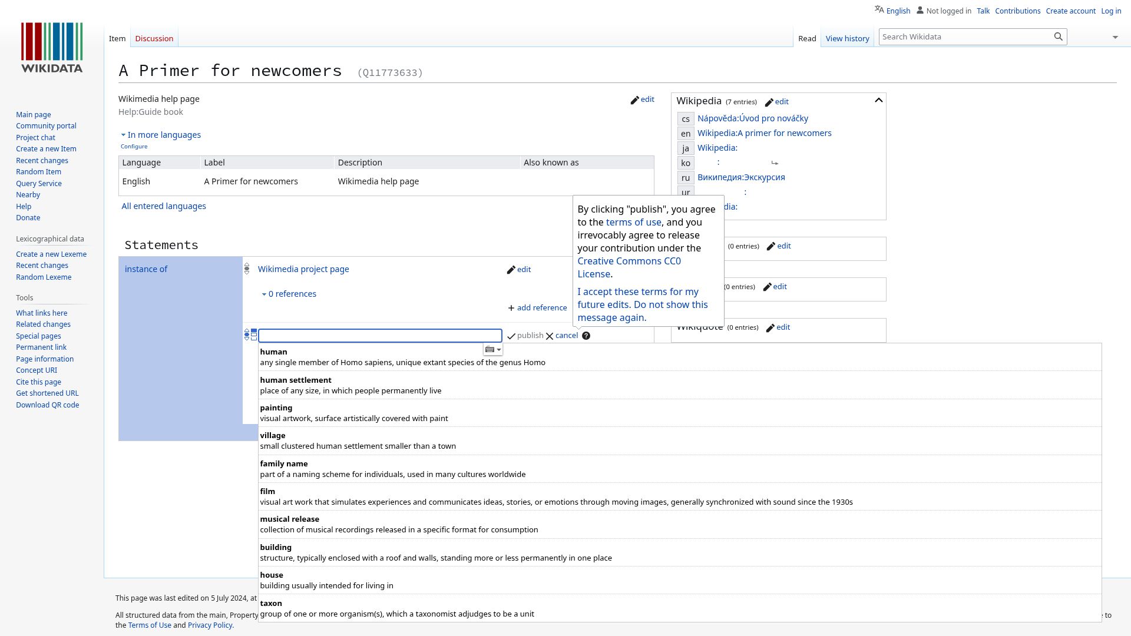This screenshot has width=1131, height=636.
Task: Click Download QR code in Tools
Action: click(x=47, y=405)
